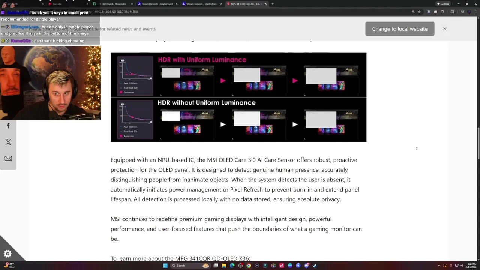Open the Windows Start menu
The width and height of the screenshot is (480, 270).
(165, 265)
